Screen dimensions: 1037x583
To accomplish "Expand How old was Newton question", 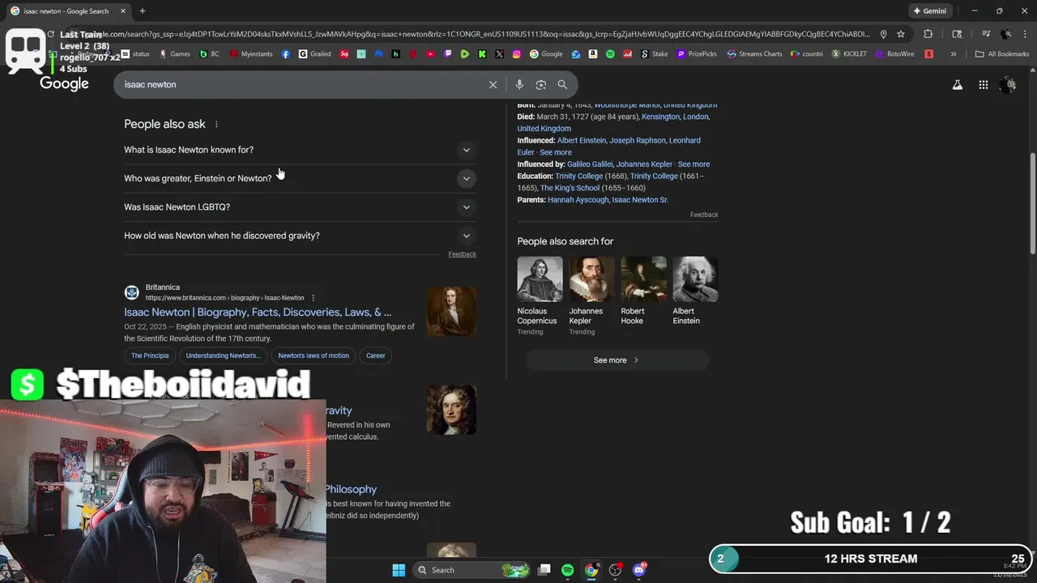I will pyautogui.click(x=300, y=236).
